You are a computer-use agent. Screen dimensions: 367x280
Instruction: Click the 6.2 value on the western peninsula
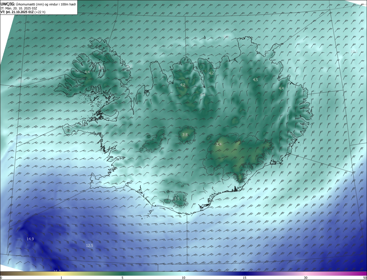[x=68, y=131]
